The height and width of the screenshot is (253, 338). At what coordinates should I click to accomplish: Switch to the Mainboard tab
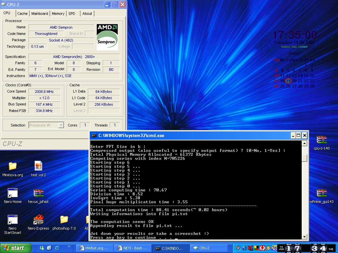click(40, 14)
